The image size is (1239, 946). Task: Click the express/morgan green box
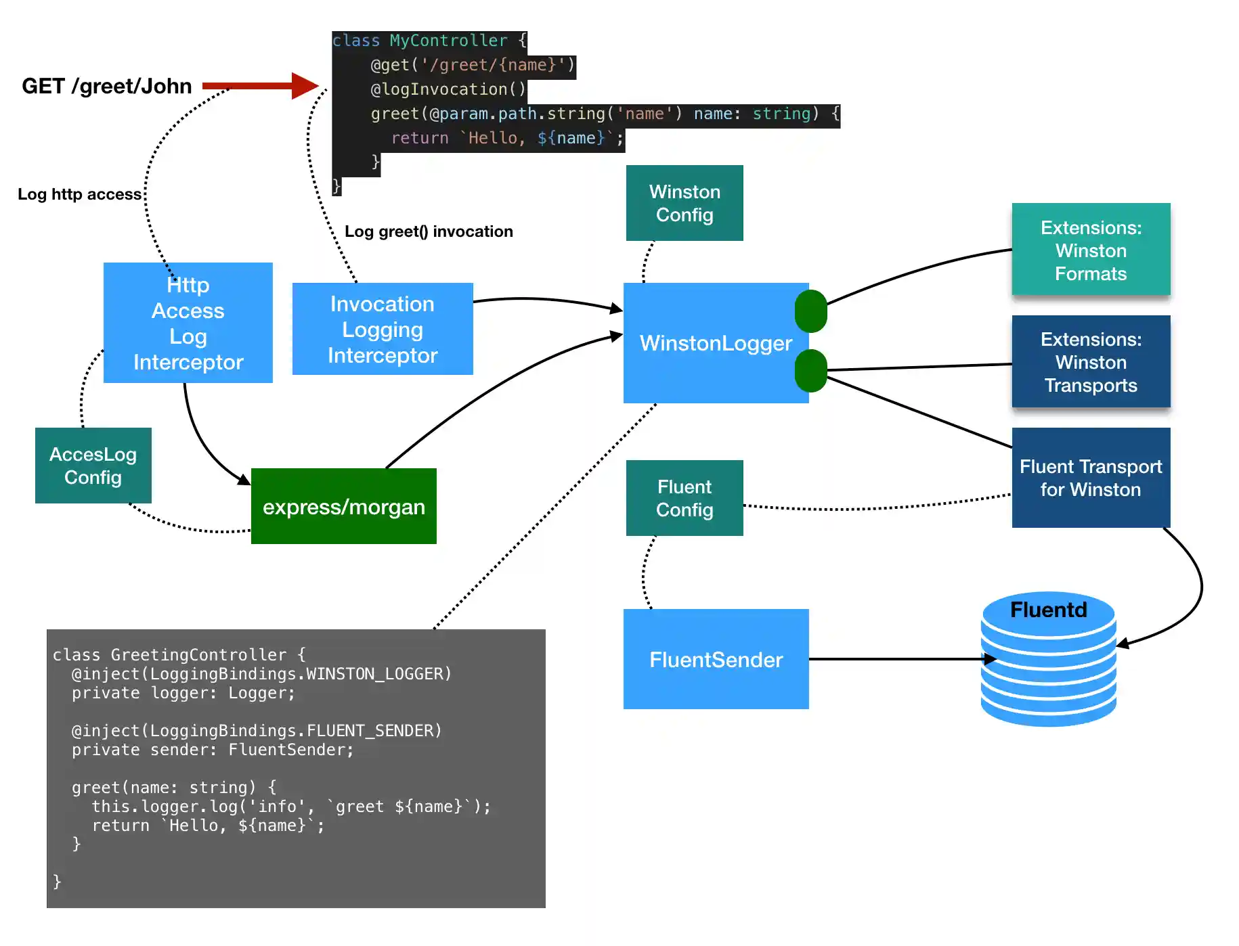pos(343,506)
